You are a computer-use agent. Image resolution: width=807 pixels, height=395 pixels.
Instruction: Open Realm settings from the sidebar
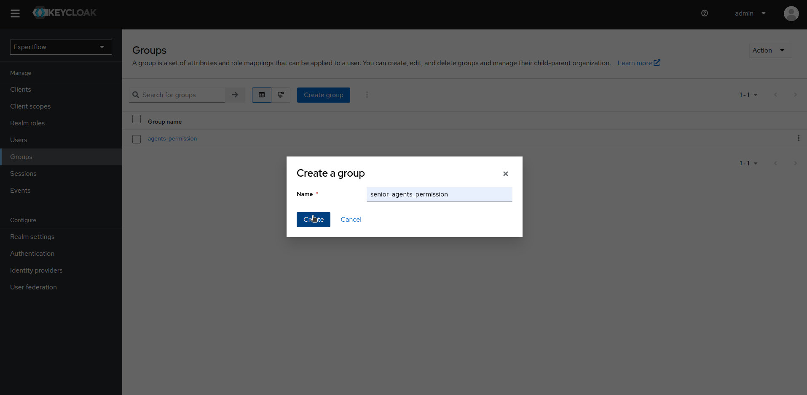coord(32,236)
